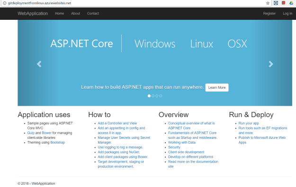The height and width of the screenshot is (187, 296).
Task: Click the OSX text in banner
Action: [237, 44]
